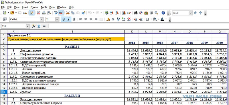
Task: Open Function Wizard fx button
Action: tap(34, 26)
